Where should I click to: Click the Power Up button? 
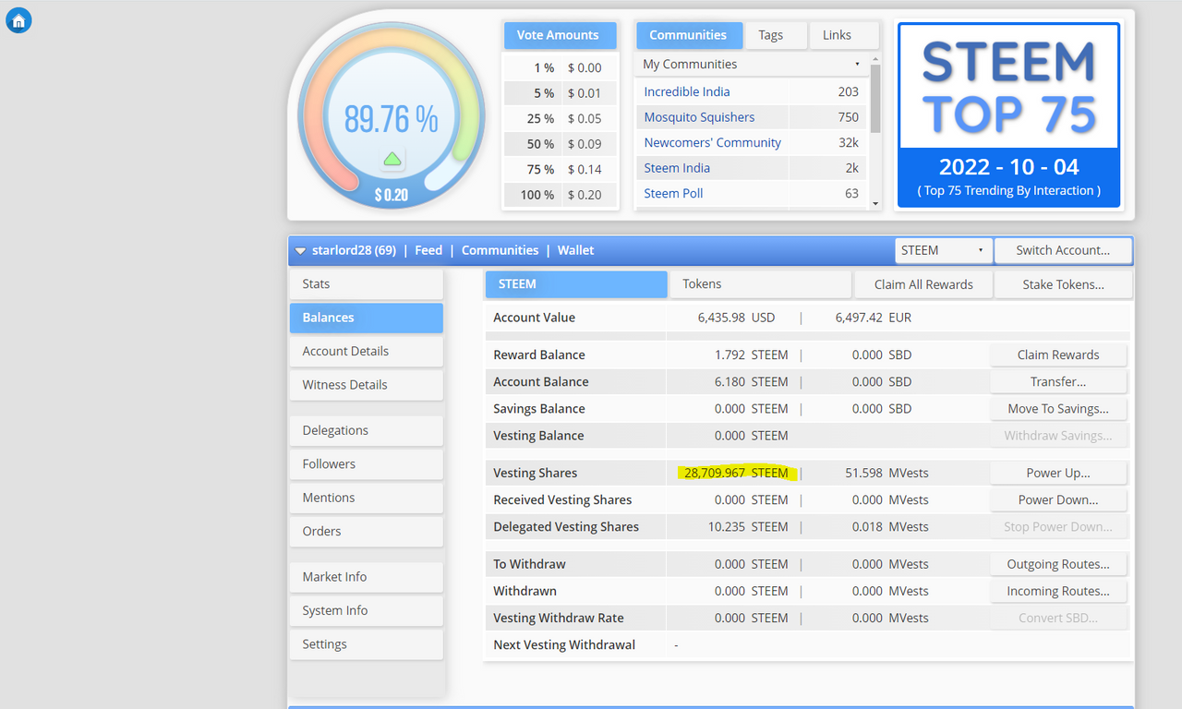pyautogui.click(x=1058, y=473)
